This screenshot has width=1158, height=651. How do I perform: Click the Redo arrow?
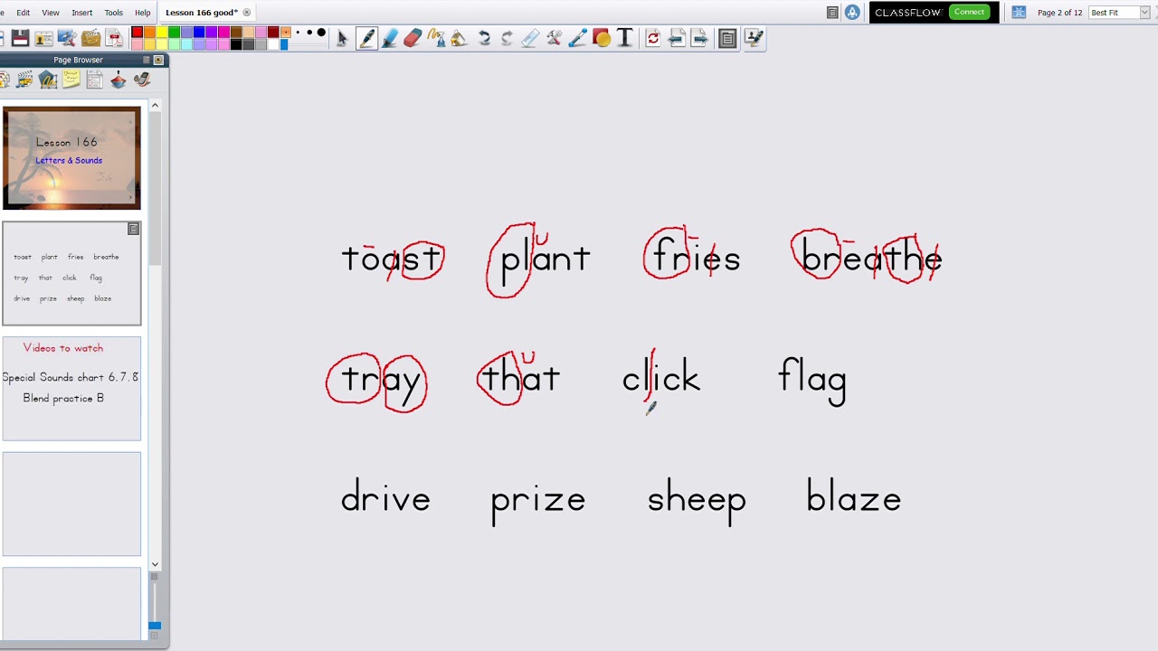coord(507,38)
